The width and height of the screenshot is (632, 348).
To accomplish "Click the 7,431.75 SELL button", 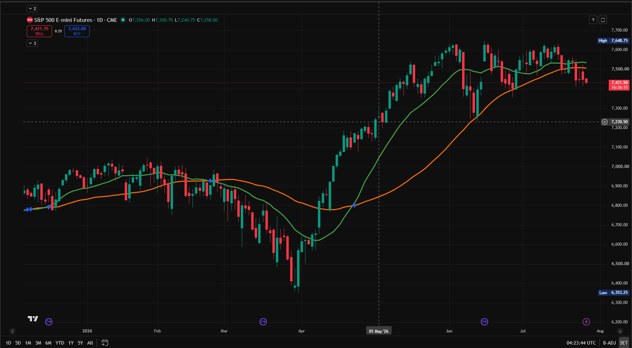I will coord(39,31).
